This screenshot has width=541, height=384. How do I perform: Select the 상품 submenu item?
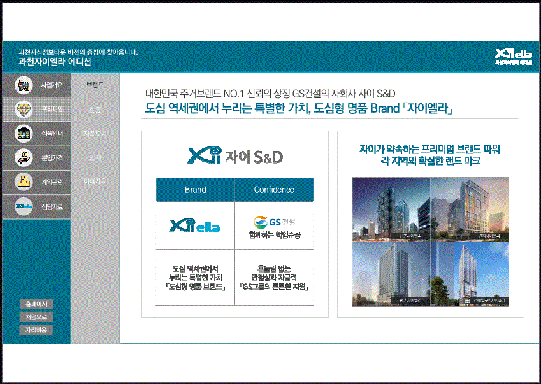pyautogui.click(x=95, y=110)
